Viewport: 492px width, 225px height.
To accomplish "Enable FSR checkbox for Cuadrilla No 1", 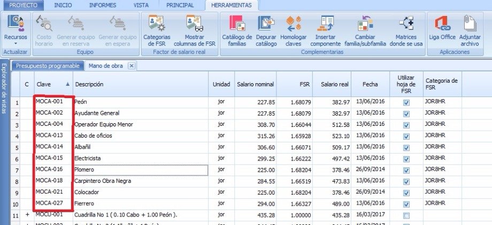I will (406, 215).
